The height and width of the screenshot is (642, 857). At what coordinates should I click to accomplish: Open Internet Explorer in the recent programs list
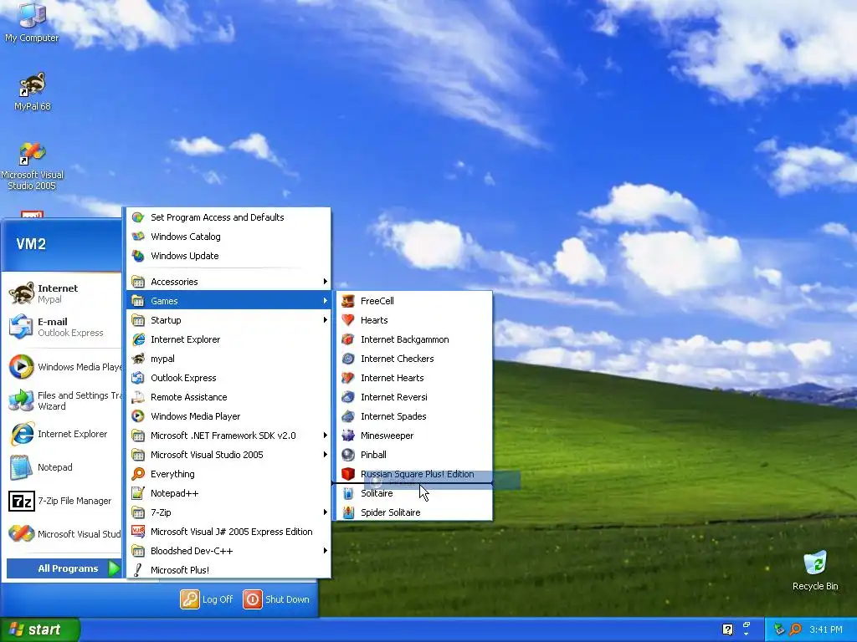[x=64, y=434]
